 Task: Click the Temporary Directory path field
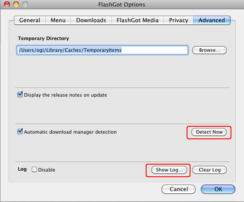click(x=102, y=50)
